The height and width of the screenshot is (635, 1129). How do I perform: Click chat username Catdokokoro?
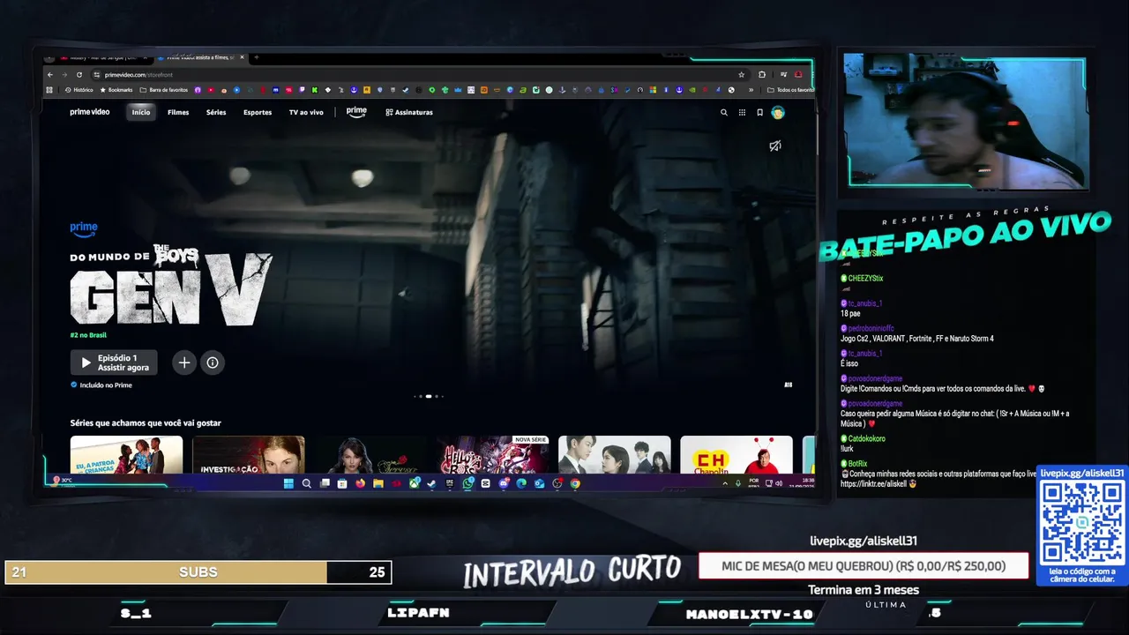point(866,438)
